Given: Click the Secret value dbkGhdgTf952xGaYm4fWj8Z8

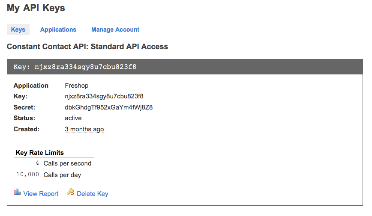Looking at the screenshot, I should [x=109, y=107].
